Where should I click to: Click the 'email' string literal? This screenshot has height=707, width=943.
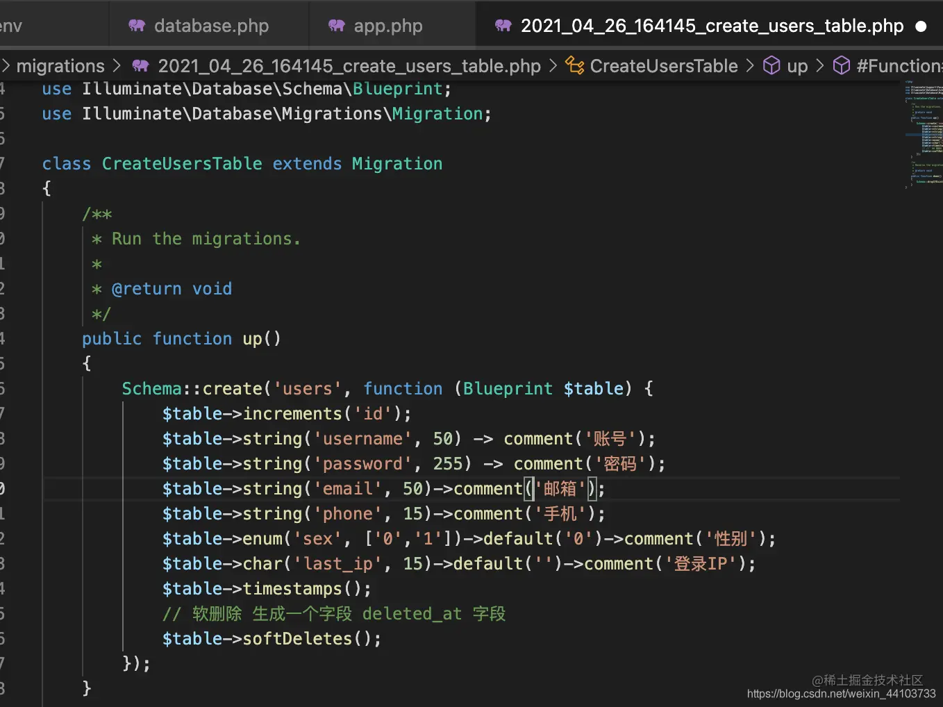tap(347, 489)
